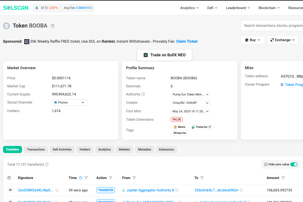The width and height of the screenshot is (303, 202).
Task: Open the Action column filter icon
Action: coord(111,178)
